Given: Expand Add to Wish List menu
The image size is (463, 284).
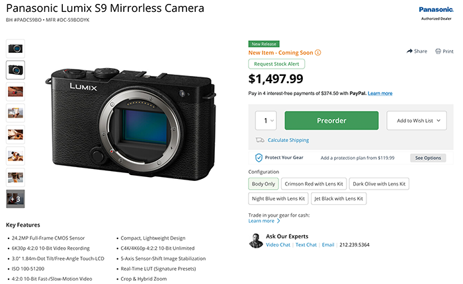Looking at the screenshot, I should [417, 121].
